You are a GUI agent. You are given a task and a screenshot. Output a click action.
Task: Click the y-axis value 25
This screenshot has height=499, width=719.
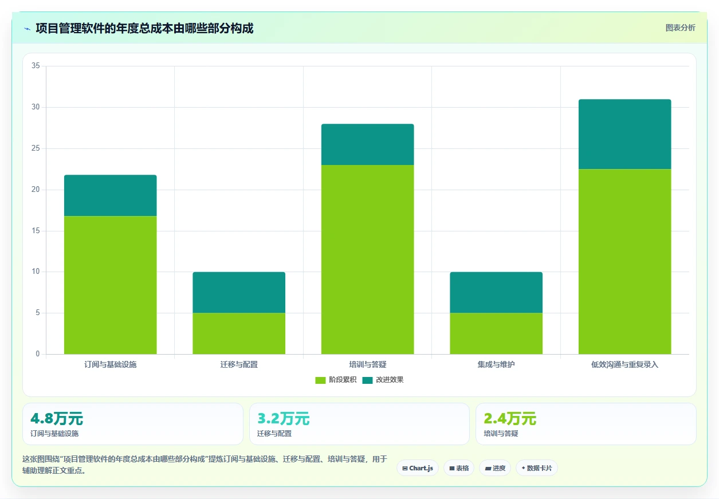[36, 148]
